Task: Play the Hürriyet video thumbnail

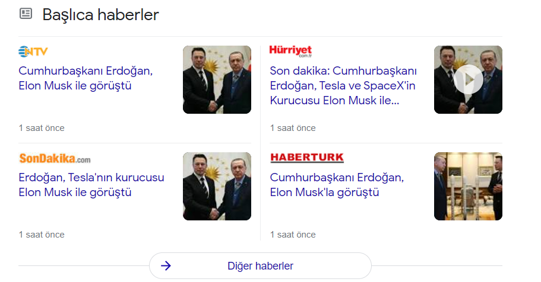Action: pyautogui.click(x=468, y=79)
